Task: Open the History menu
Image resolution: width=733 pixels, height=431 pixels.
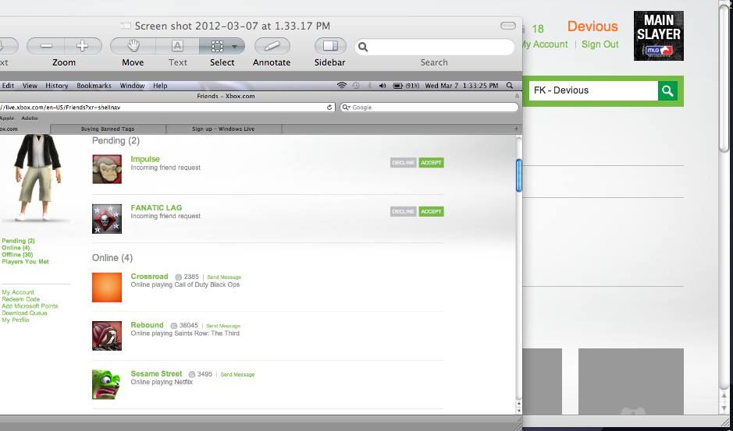Action: coord(57,86)
